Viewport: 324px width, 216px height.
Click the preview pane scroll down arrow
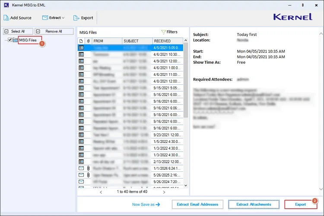(321, 189)
